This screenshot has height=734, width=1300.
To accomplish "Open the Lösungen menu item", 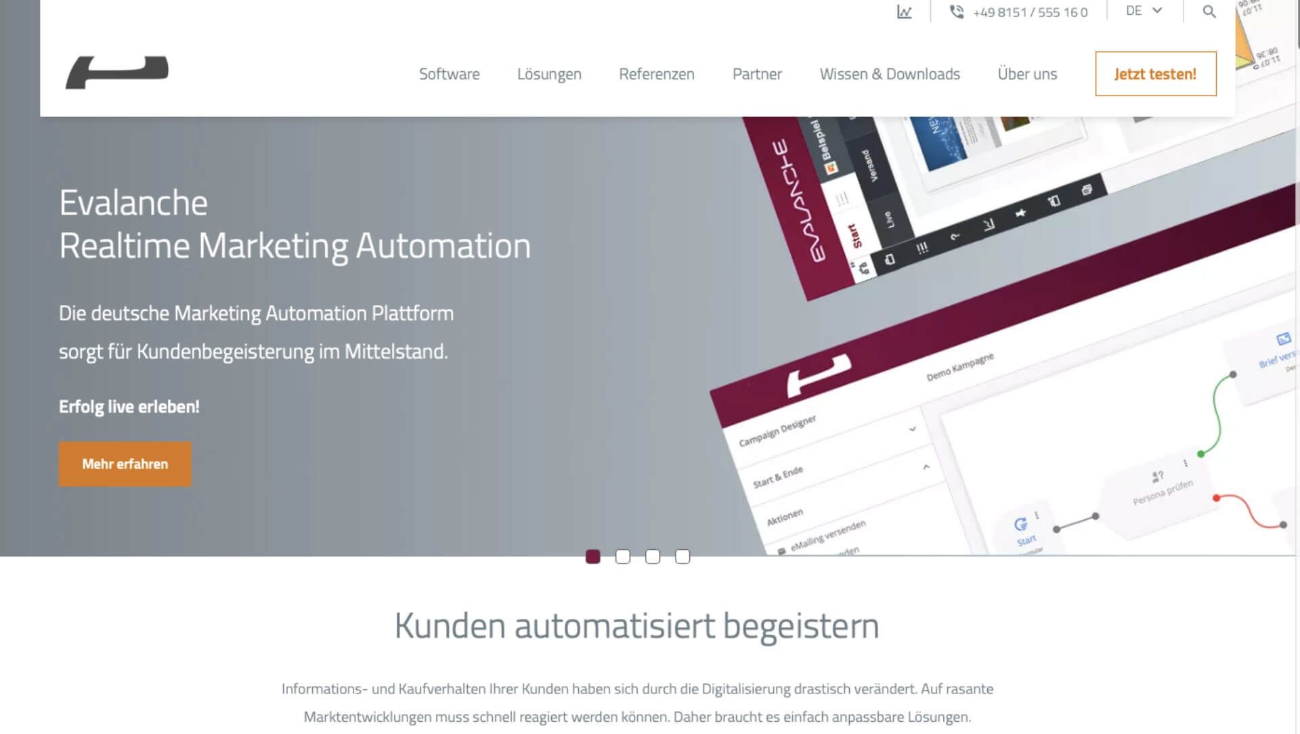I will 549,73.
